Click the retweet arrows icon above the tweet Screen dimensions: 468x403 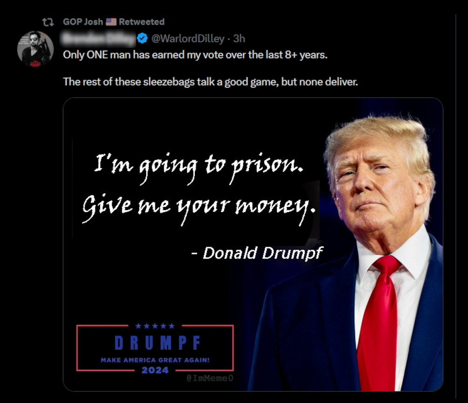(48, 22)
